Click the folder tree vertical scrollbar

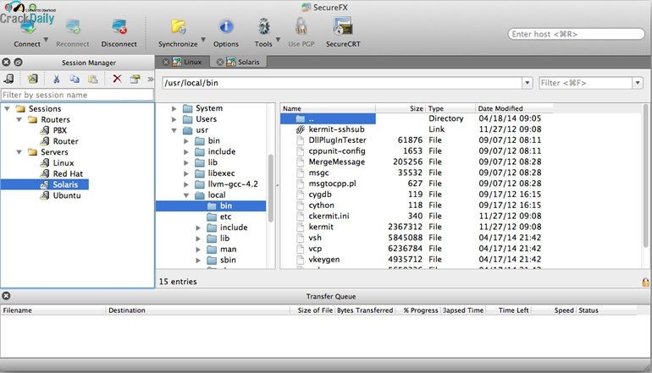click(x=271, y=188)
